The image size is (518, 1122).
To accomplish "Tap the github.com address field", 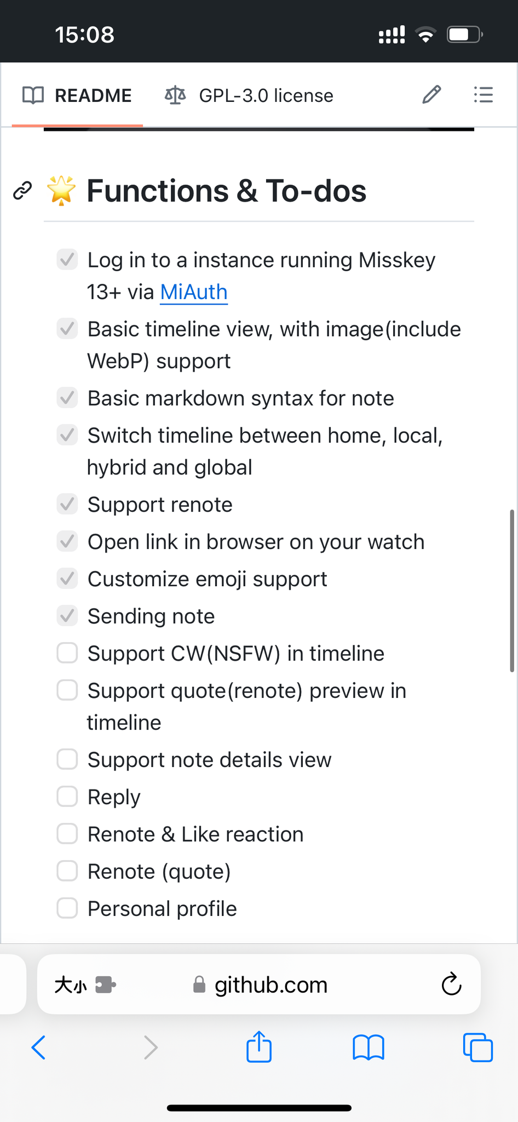I will pyautogui.click(x=270, y=985).
